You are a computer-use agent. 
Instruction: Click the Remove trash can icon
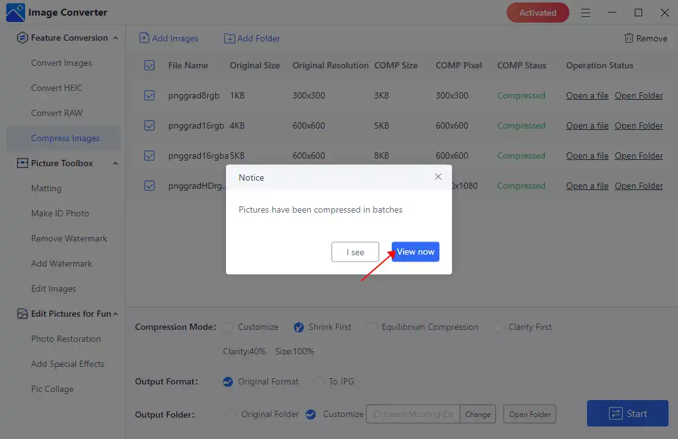[628, 38]
